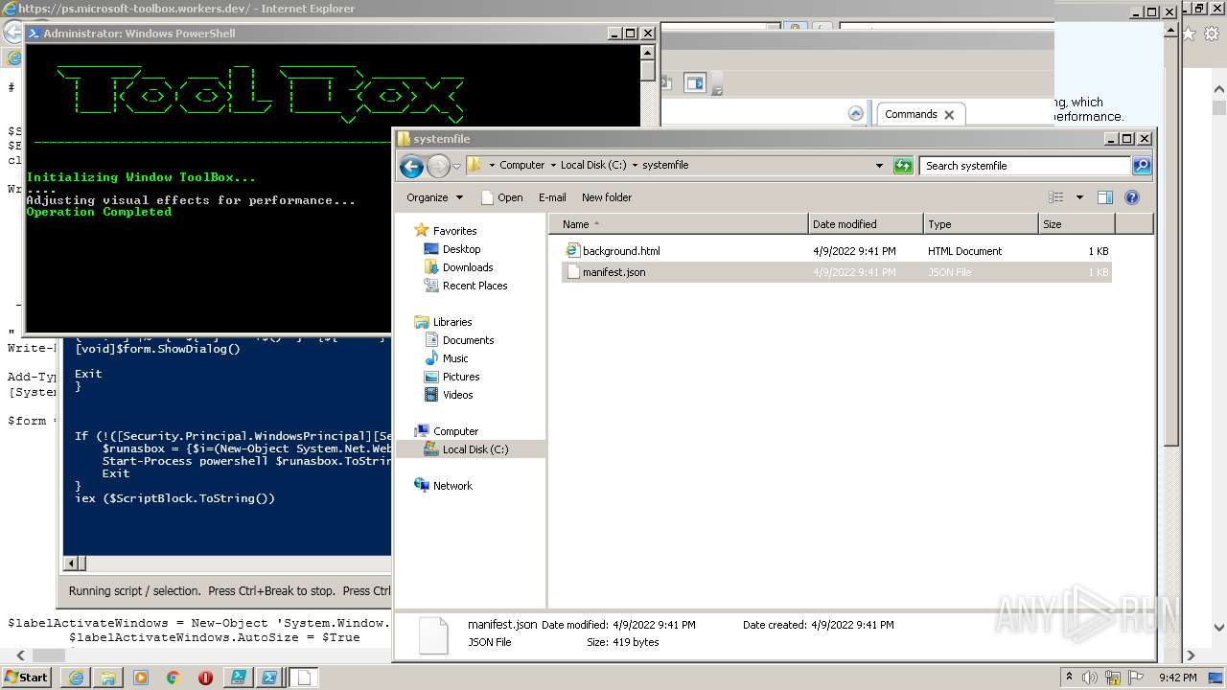Sort files by Date modified column
The width and height of the screenshot is (1227, 690).
[x=866, y=224]
